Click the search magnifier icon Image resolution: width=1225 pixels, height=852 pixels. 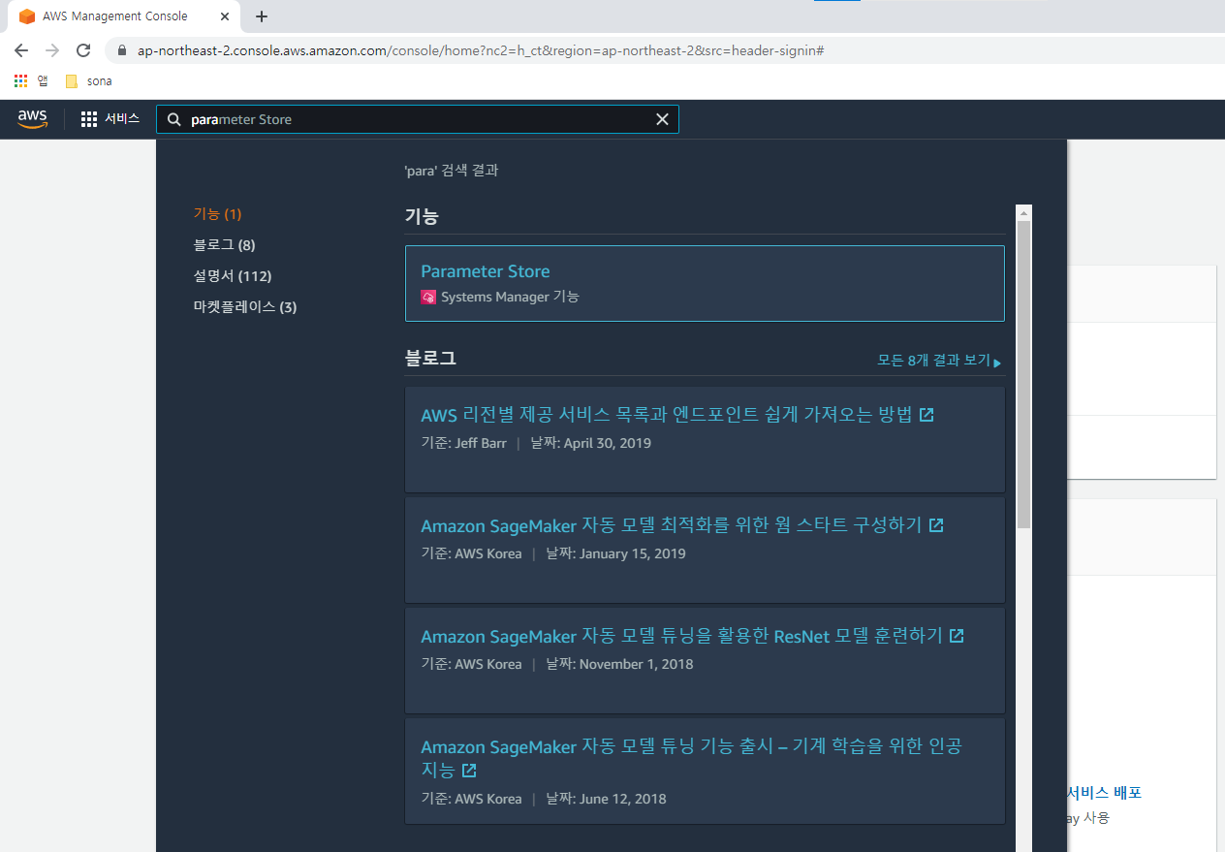pos(174,119)
